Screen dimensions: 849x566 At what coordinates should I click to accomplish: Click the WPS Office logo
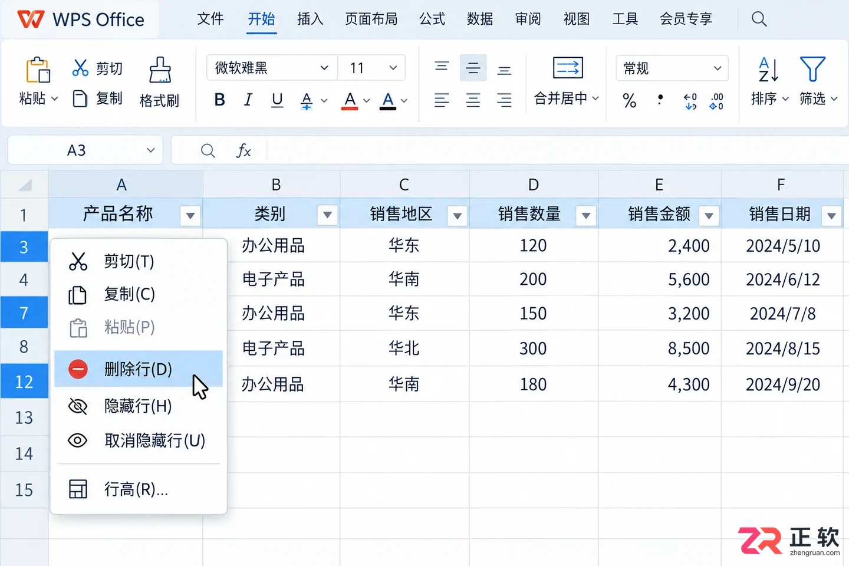click(x=31, y=19)
